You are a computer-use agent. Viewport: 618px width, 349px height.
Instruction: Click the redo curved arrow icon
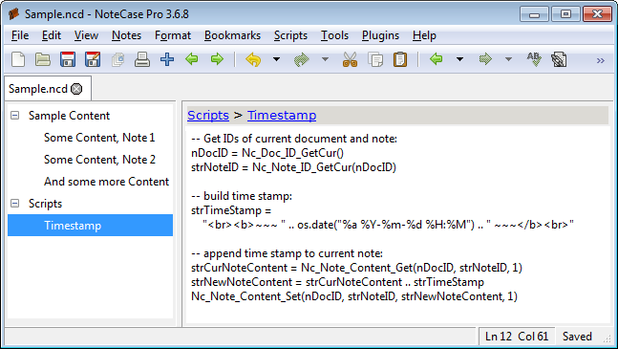click(302, 60)
